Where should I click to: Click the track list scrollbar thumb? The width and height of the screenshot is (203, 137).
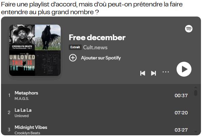(196, 93)
